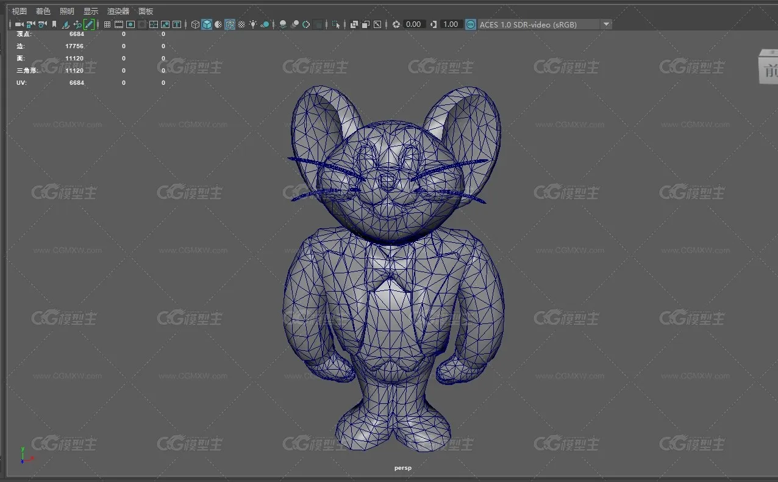Open the 着色 menu
This screenshot has width=778, height=482.
[43, 11]
